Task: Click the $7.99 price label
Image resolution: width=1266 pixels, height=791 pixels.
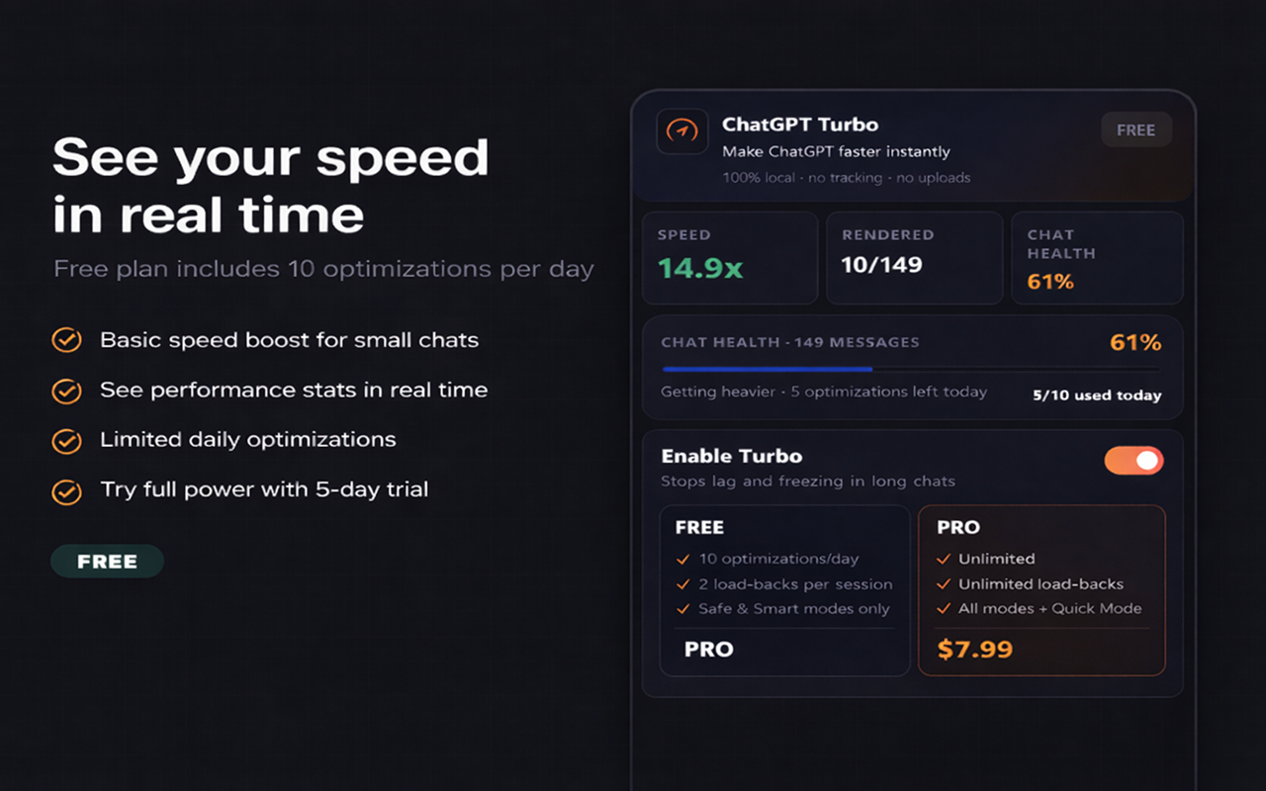Action: point(974,650)
